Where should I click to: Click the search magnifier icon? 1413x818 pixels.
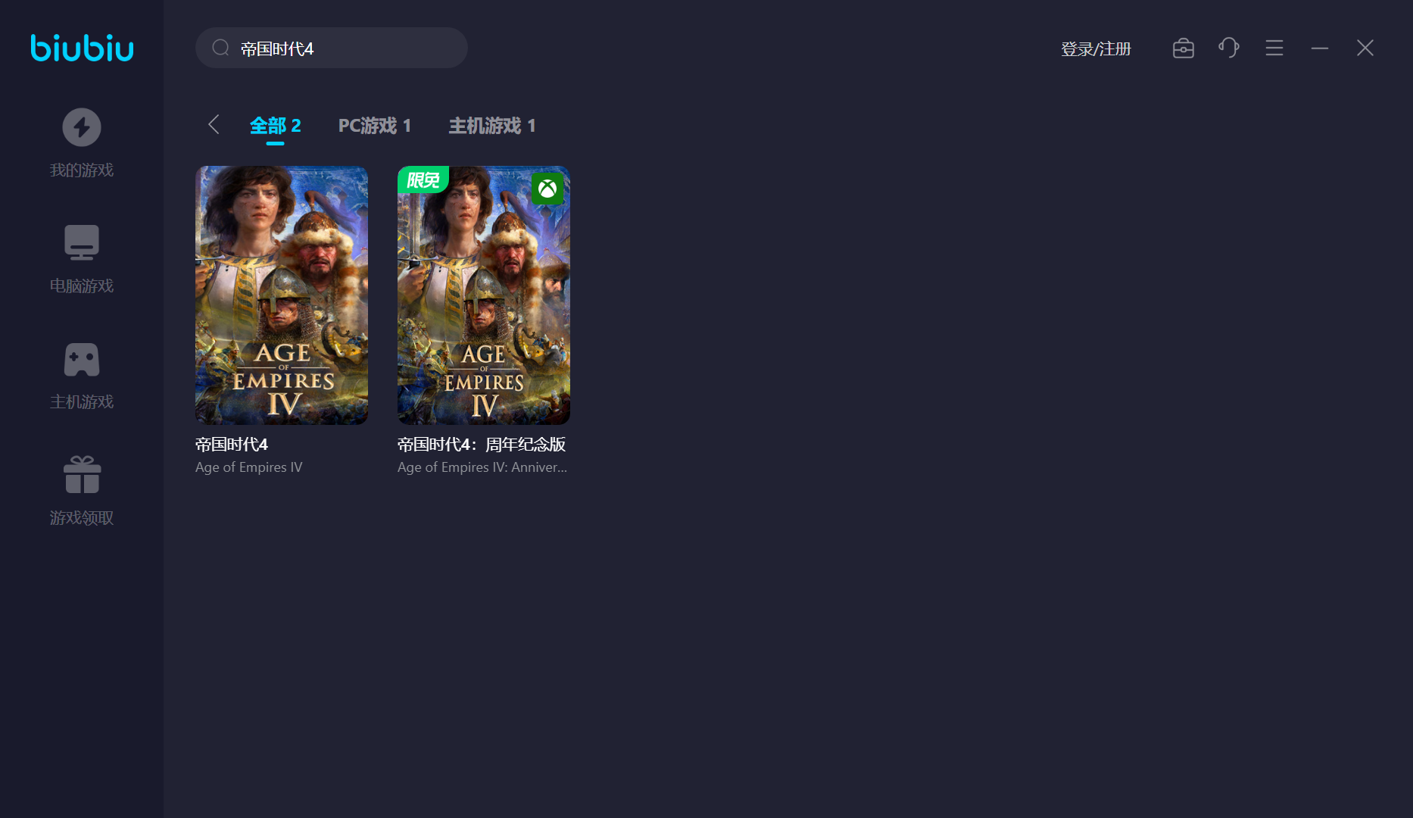[220, 48]
